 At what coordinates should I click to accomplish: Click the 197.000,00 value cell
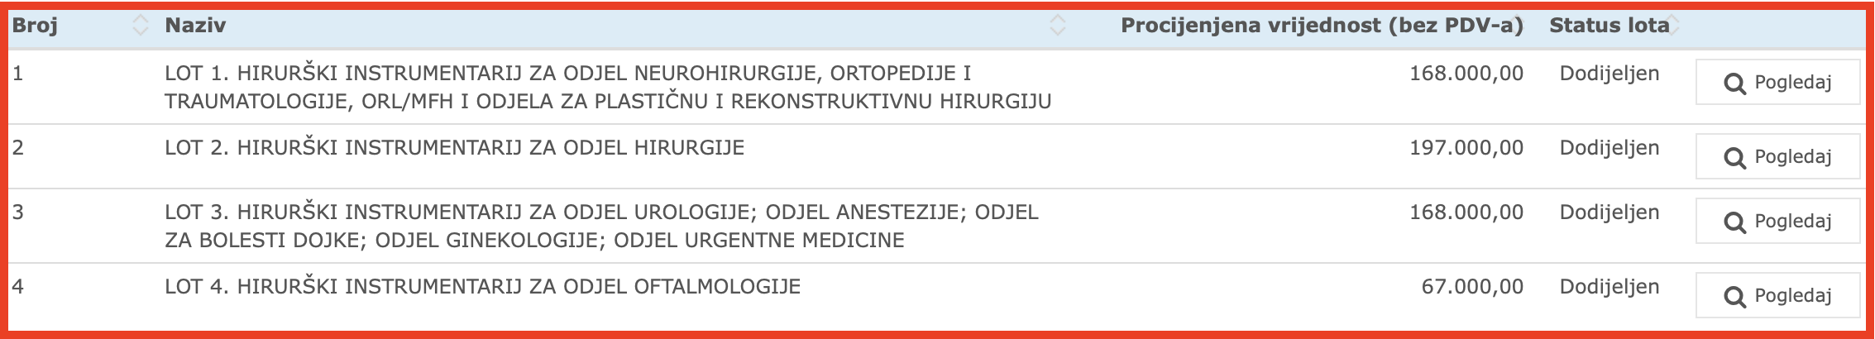(x=1466, y=148)
